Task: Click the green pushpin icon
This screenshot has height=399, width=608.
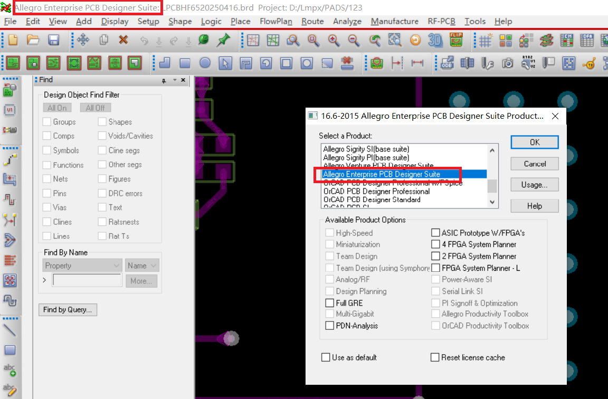Action: 223,40
